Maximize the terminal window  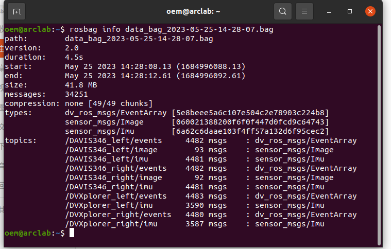[x=350, y=11]
